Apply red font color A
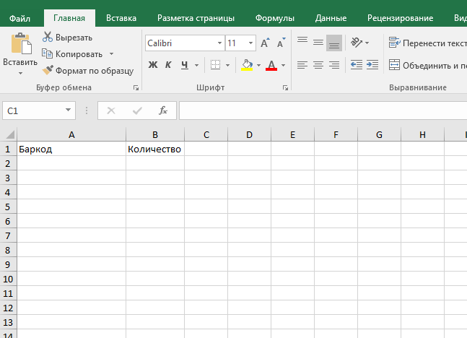 click(x=271, y=65)
